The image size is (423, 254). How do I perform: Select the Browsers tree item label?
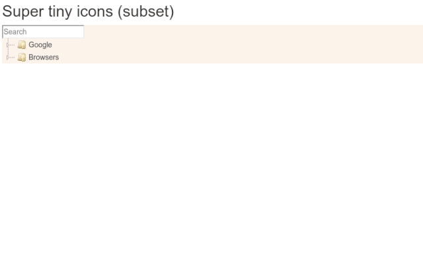[x=44, y=58]
